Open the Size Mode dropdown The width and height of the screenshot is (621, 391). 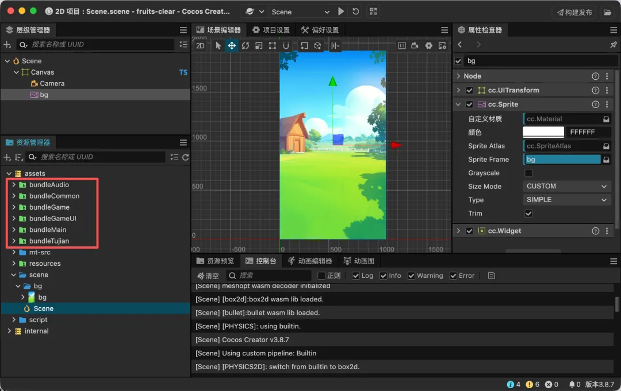[567, 187]
